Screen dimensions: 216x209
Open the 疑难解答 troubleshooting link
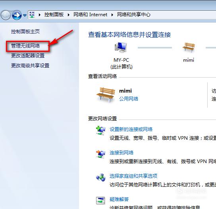(119, 199)
